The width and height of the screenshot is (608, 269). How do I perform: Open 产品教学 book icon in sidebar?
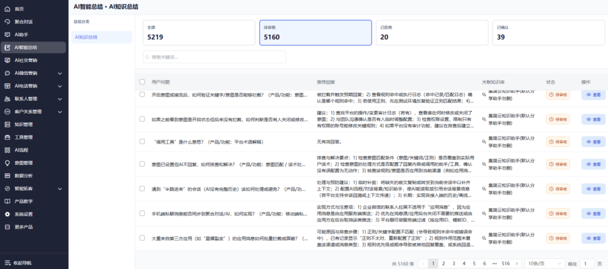point(7,201)
